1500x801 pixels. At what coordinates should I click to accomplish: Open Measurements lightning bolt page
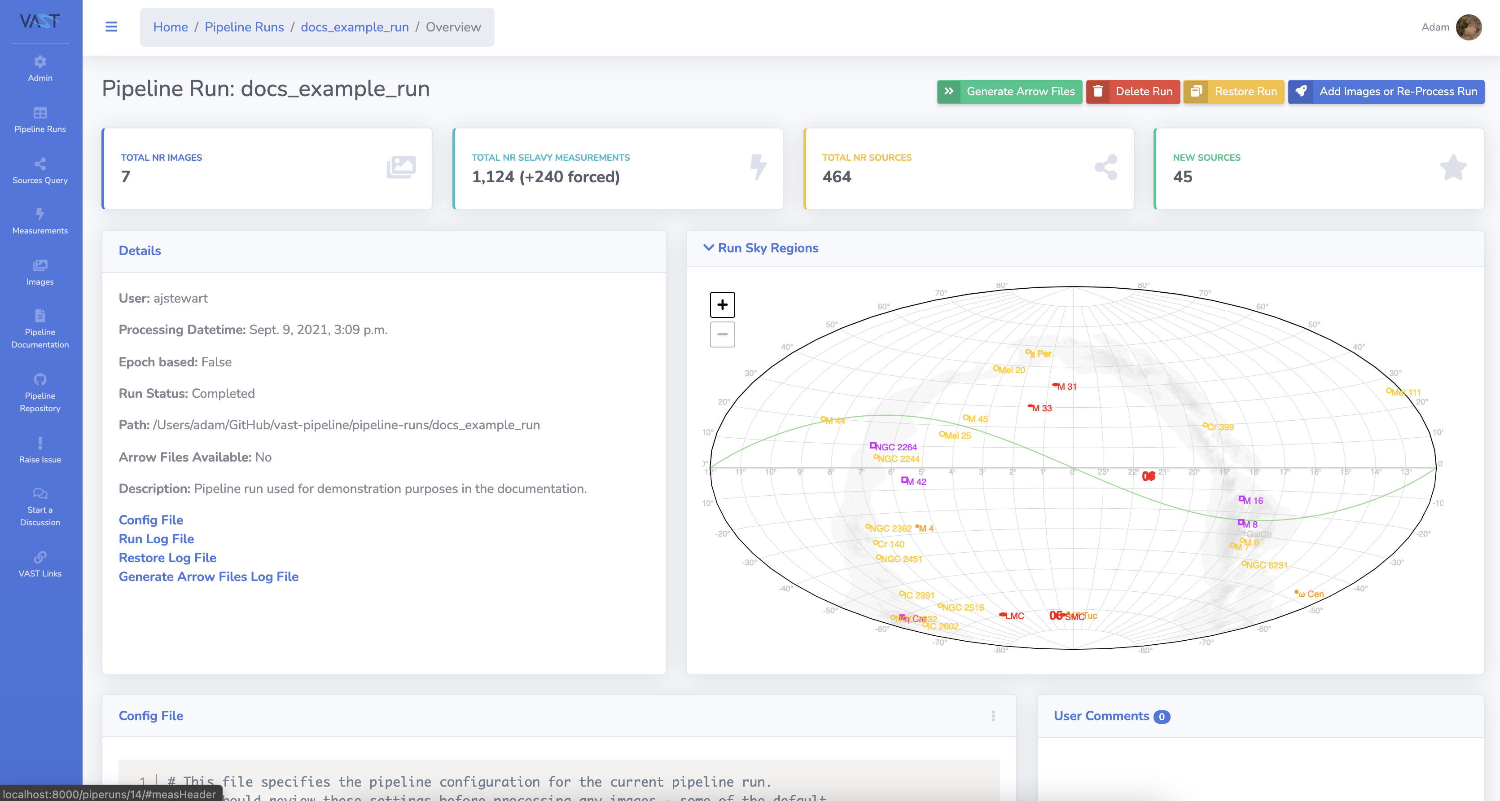click(x=39, y=221)
